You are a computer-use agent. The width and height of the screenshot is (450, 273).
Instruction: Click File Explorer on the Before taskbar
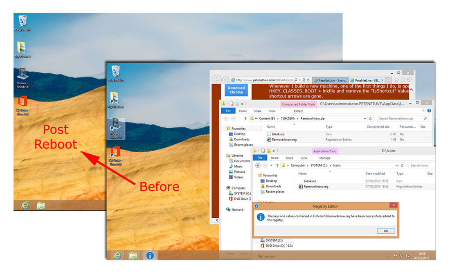(x=133, y=255)
